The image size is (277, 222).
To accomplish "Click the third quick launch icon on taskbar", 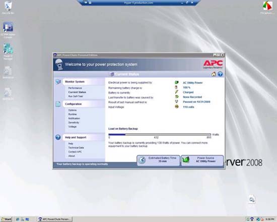I will [27, 219].
